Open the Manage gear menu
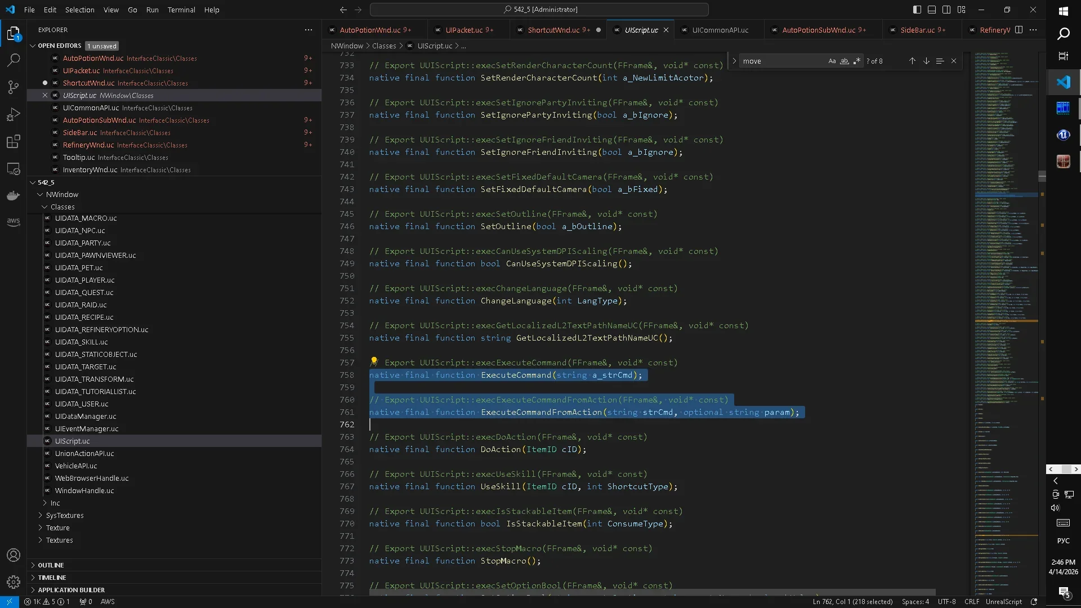This screenshot has height=608, width=1081. (x=14, y=582)
